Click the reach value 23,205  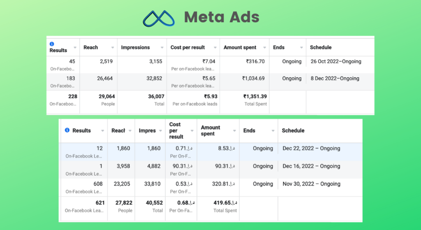(122, 184)
